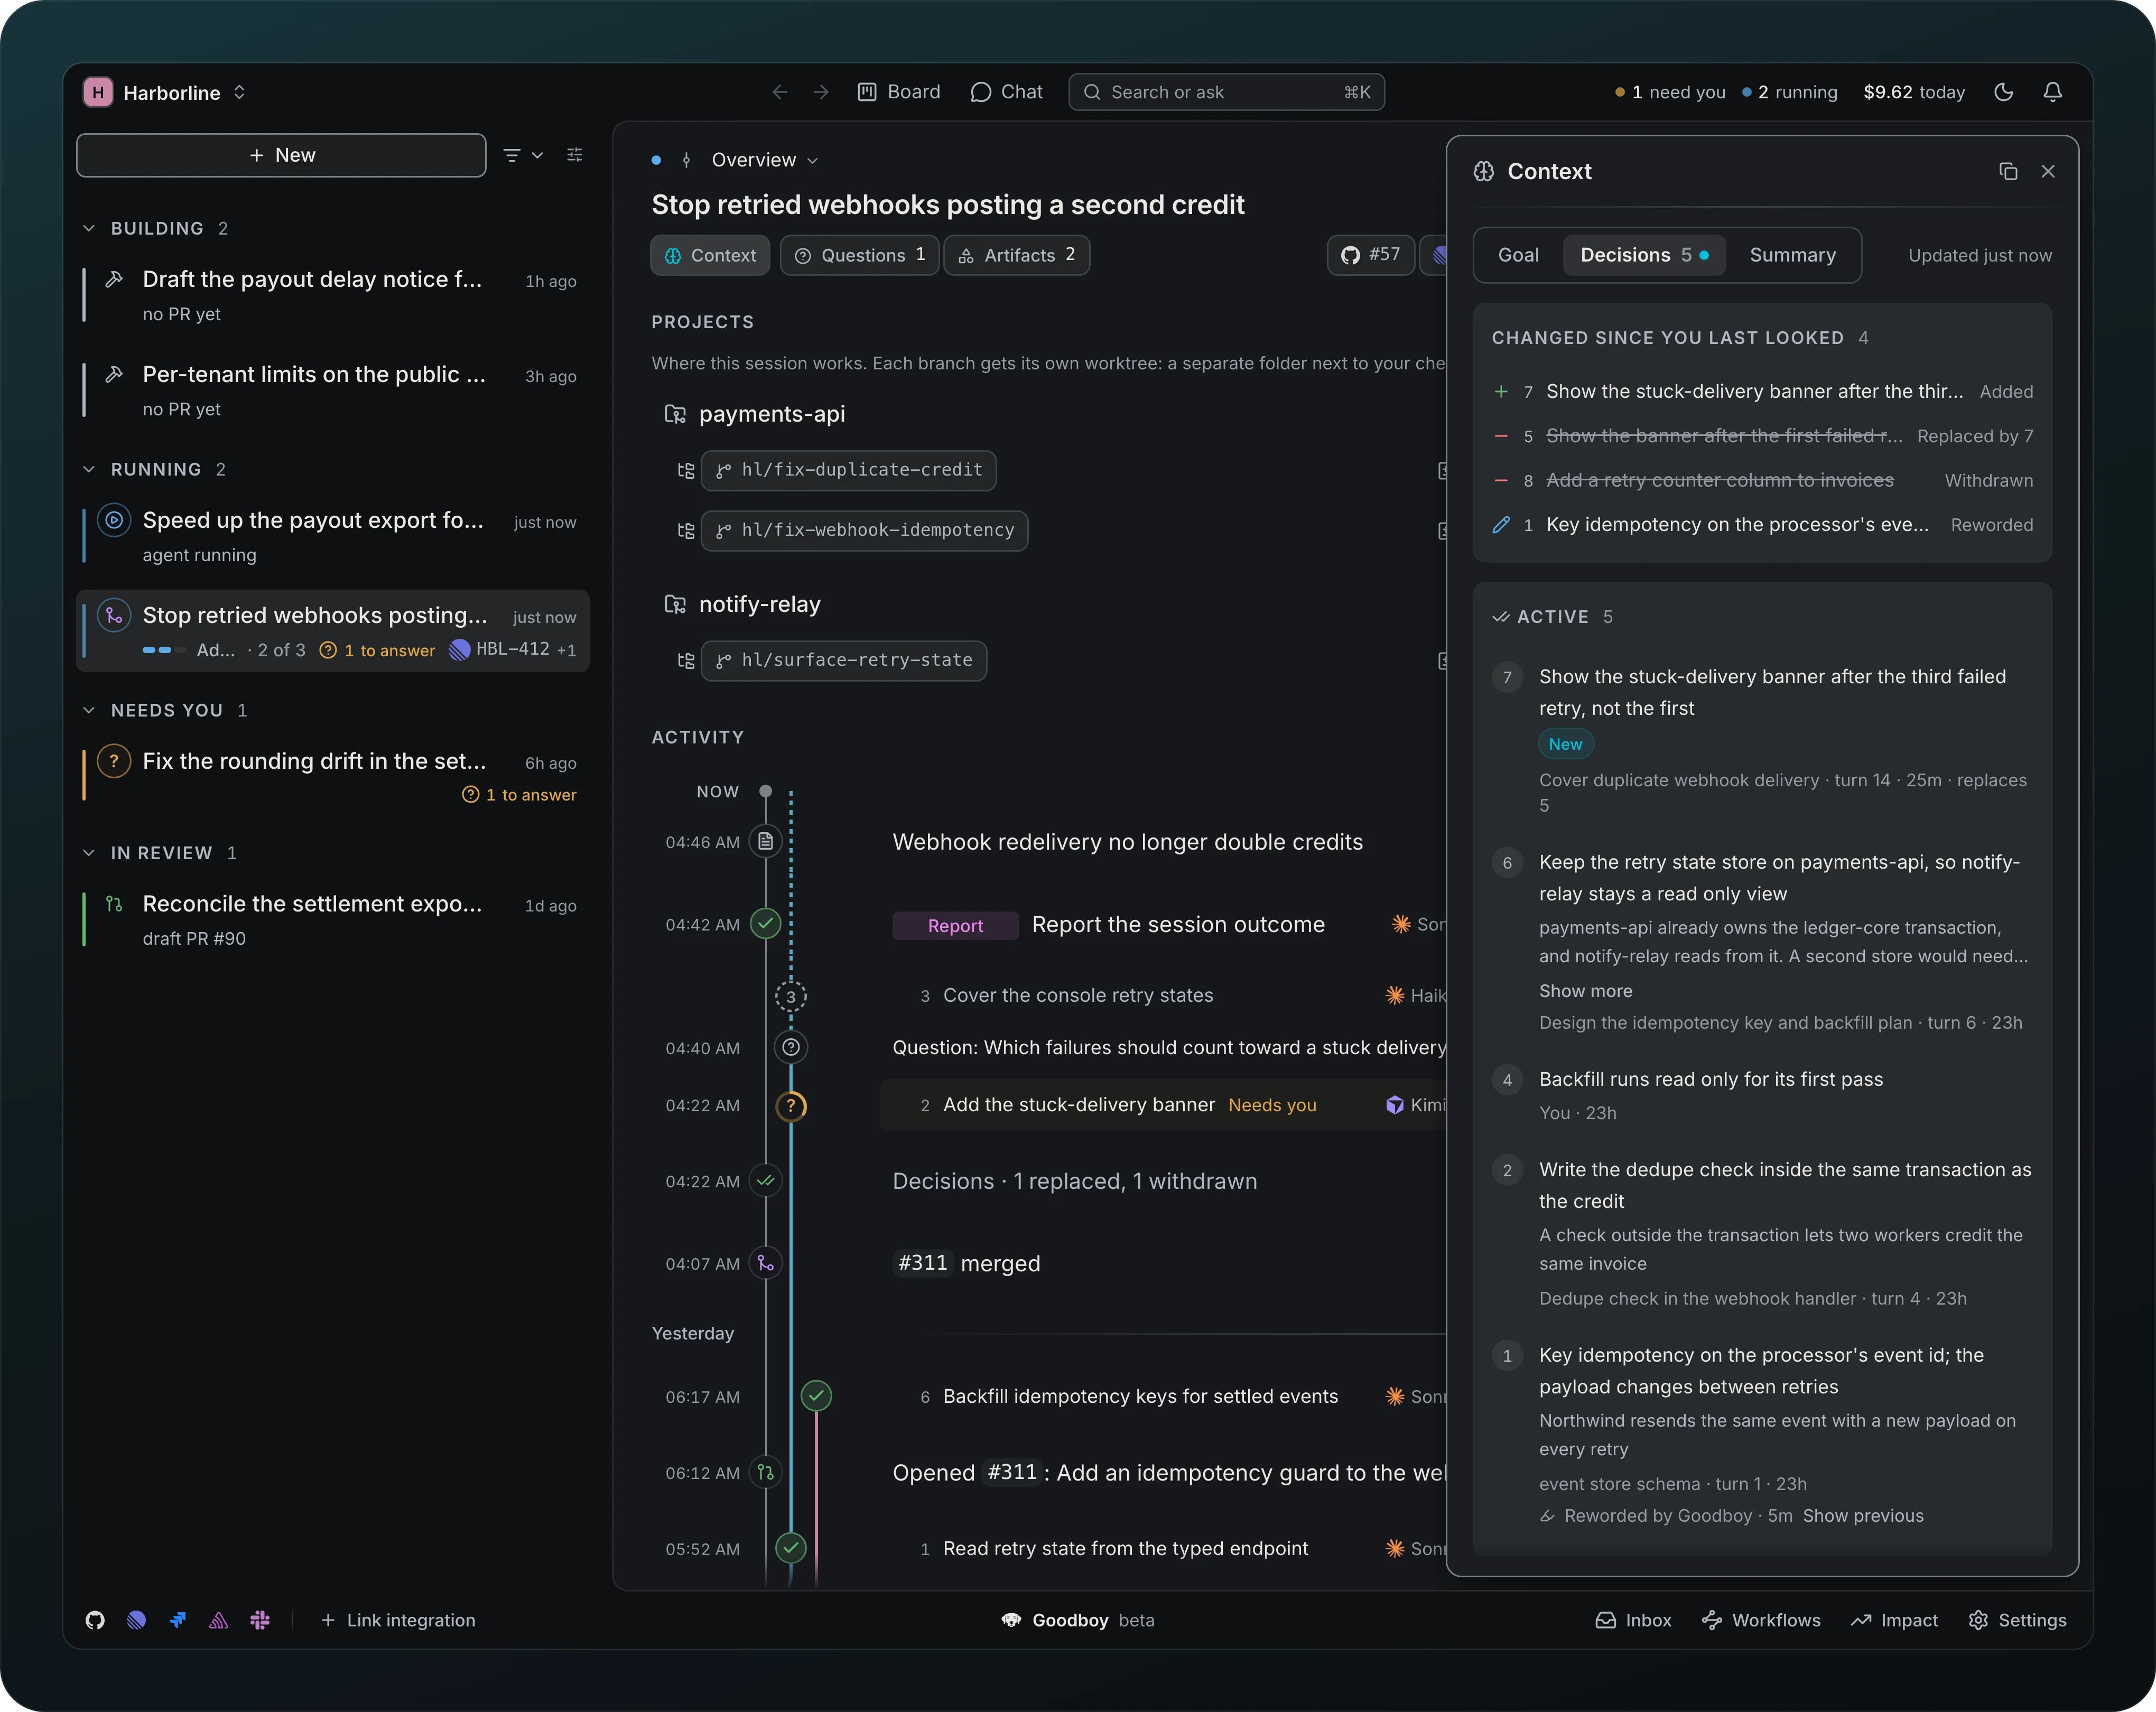Viewport: 2156px width, 1712px height.
Task: Go forward with the right arrow
Action: pyautogui.click(x=821, y=92)
